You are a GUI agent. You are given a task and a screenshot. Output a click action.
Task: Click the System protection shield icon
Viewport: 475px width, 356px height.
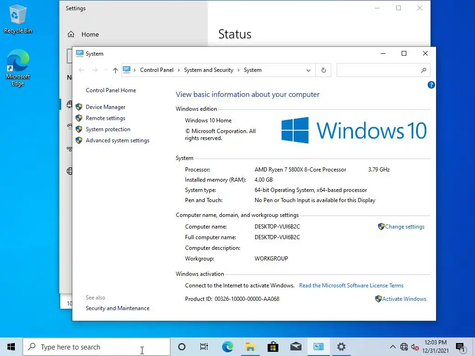click(x=79, y=129)
